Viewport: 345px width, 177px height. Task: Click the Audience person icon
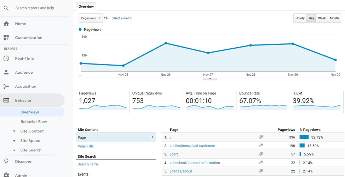[x=6, y=72]
